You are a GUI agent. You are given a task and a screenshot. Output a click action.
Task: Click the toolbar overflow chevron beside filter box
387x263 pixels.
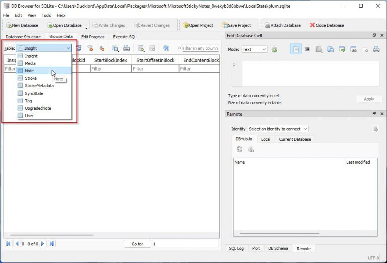pyautogui.click(x=180, y=48)
